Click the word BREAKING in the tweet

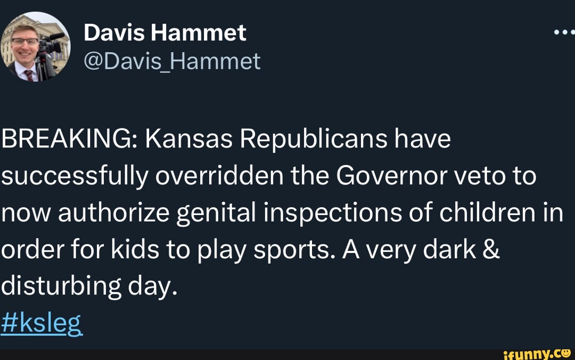pos(68,140)
